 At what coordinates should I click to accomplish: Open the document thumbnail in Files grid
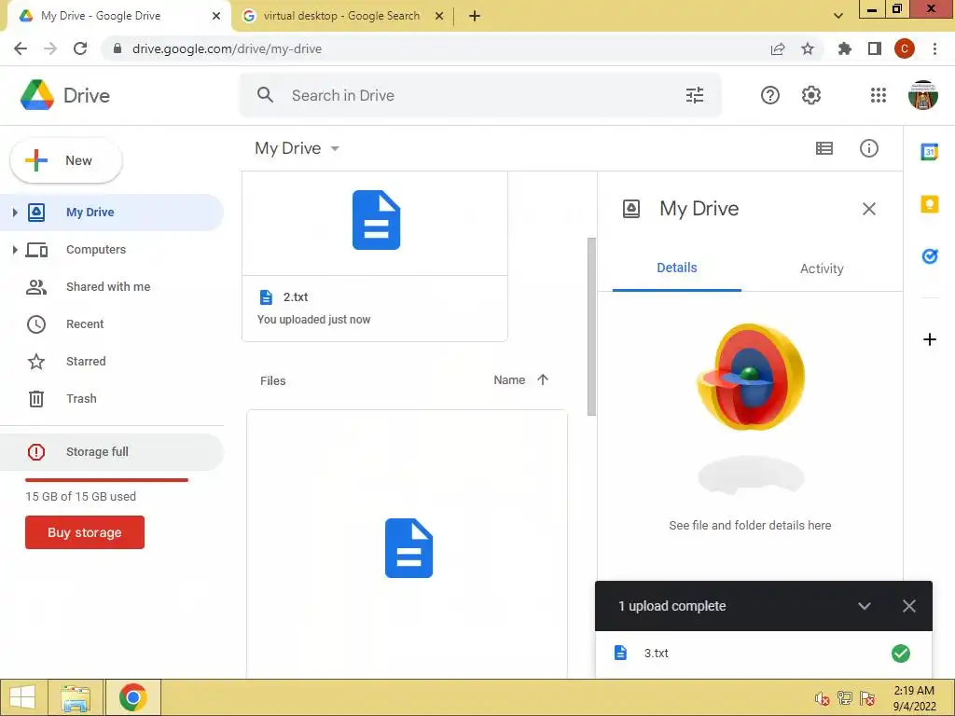point(407,544)
